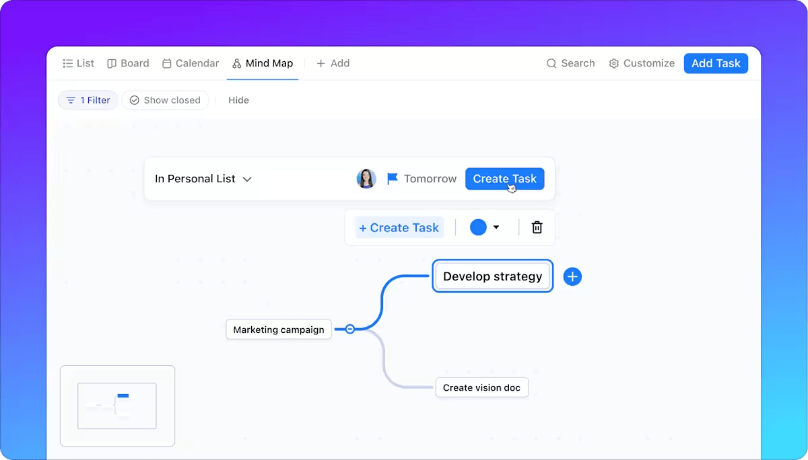Viewport: 808px width, 460px height.
Task: Open the In Personal List dropdown
Action: point(203,179)
